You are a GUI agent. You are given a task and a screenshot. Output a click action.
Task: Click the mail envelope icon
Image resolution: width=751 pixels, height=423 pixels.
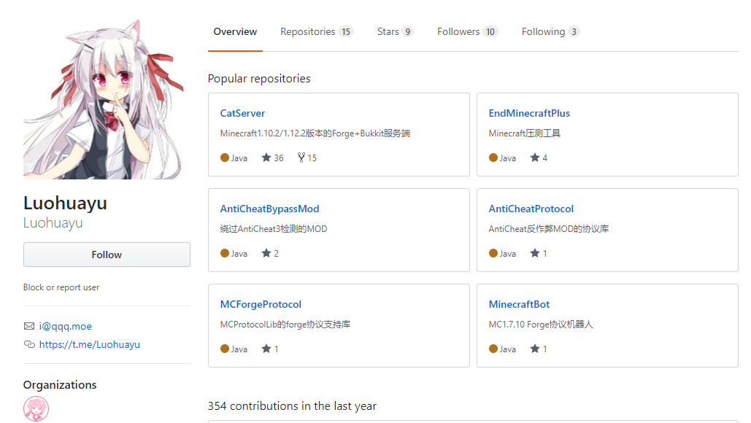point(29,326)
